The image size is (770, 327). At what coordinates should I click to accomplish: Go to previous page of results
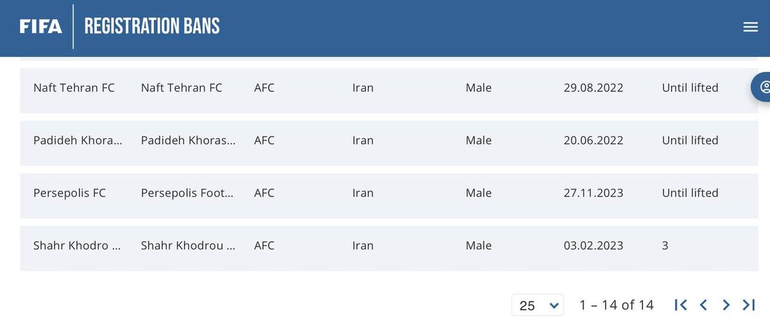[x=703, y=305]
